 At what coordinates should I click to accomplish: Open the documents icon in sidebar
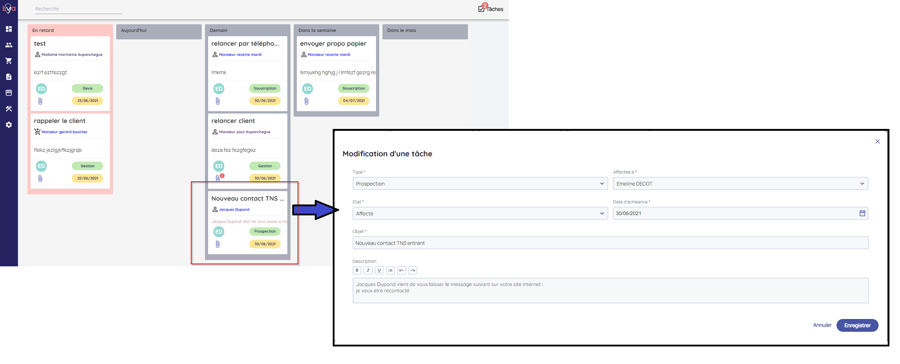(9, 77)
